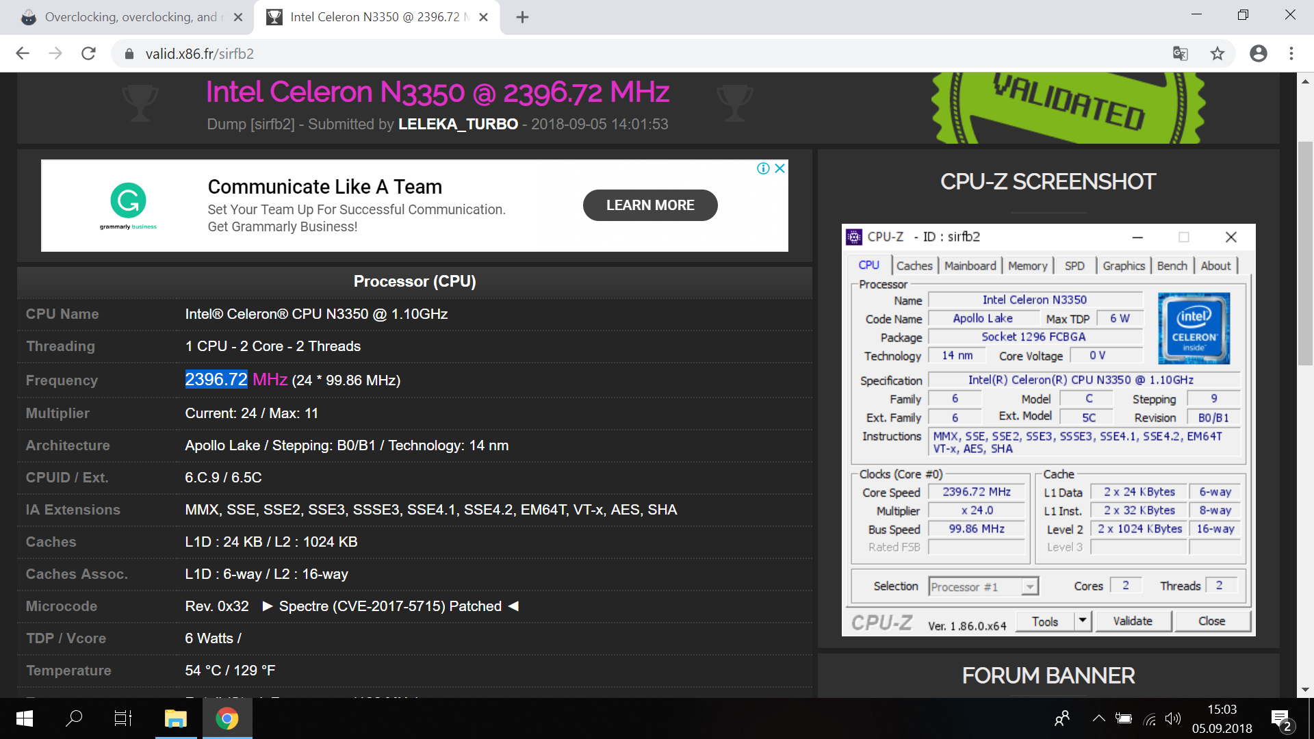Open the Windows Start menu

tap(25, 718)
